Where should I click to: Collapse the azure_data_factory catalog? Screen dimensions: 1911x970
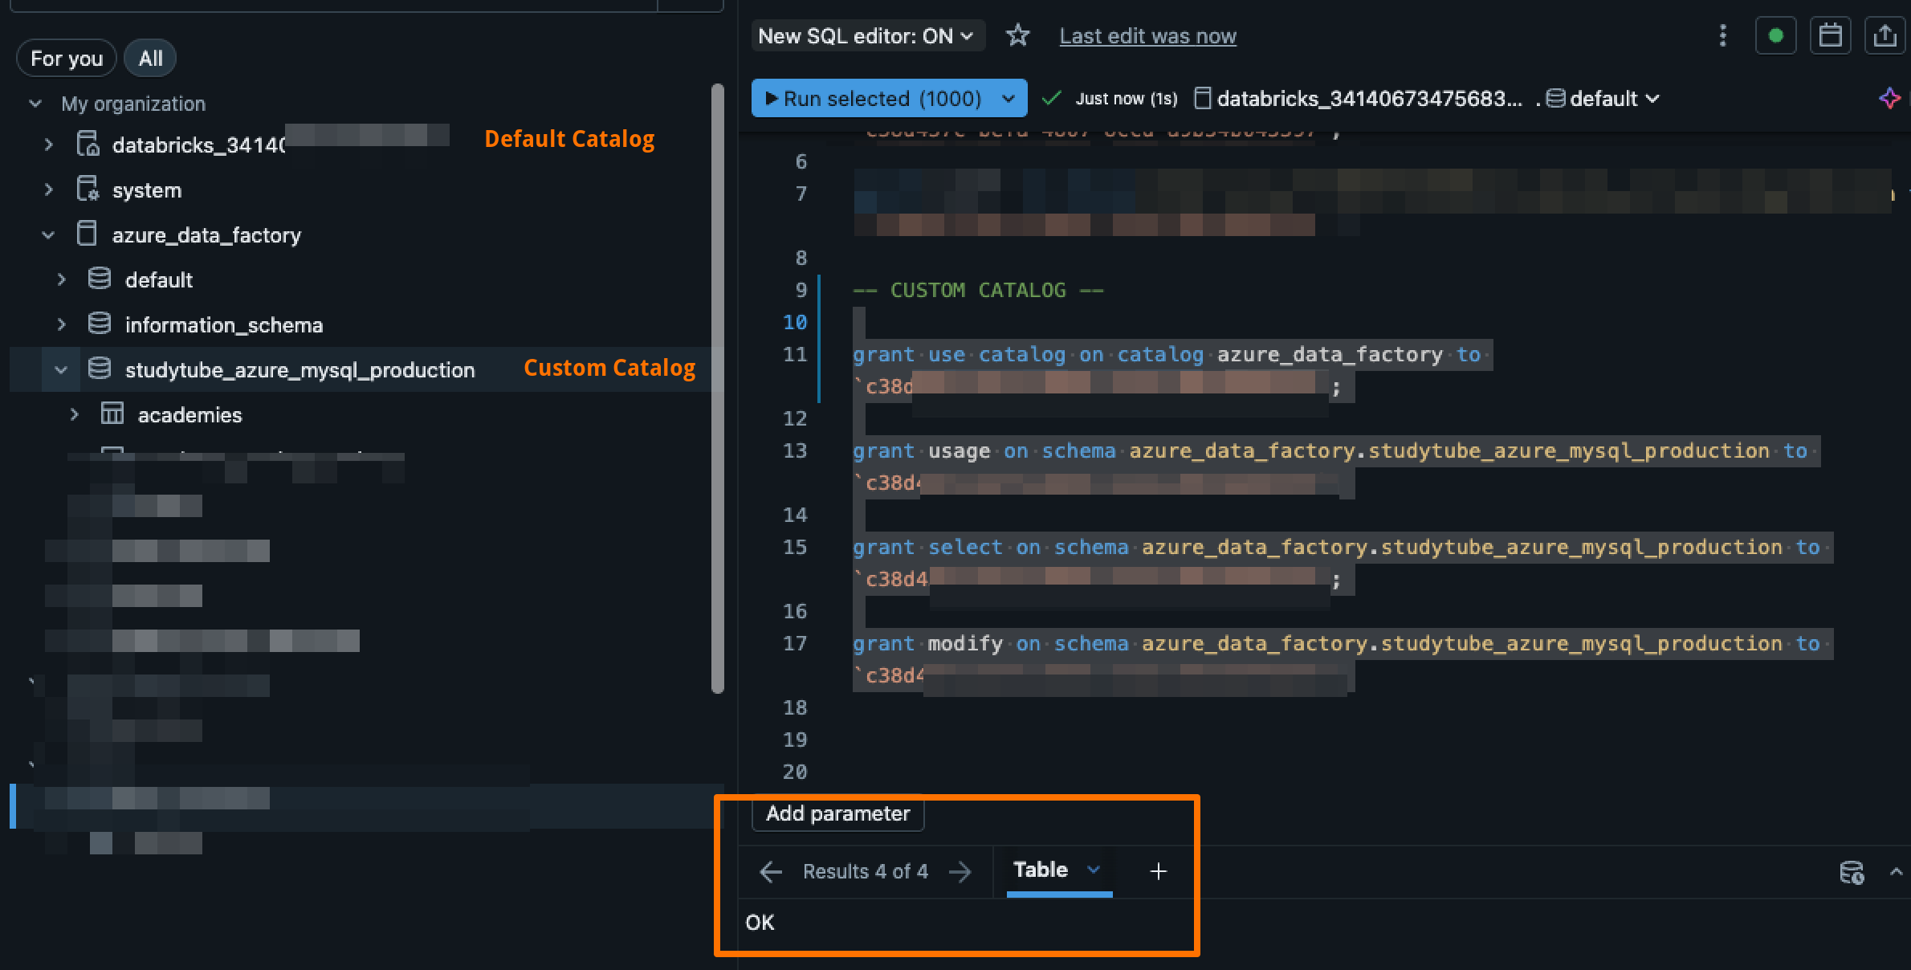48,234
